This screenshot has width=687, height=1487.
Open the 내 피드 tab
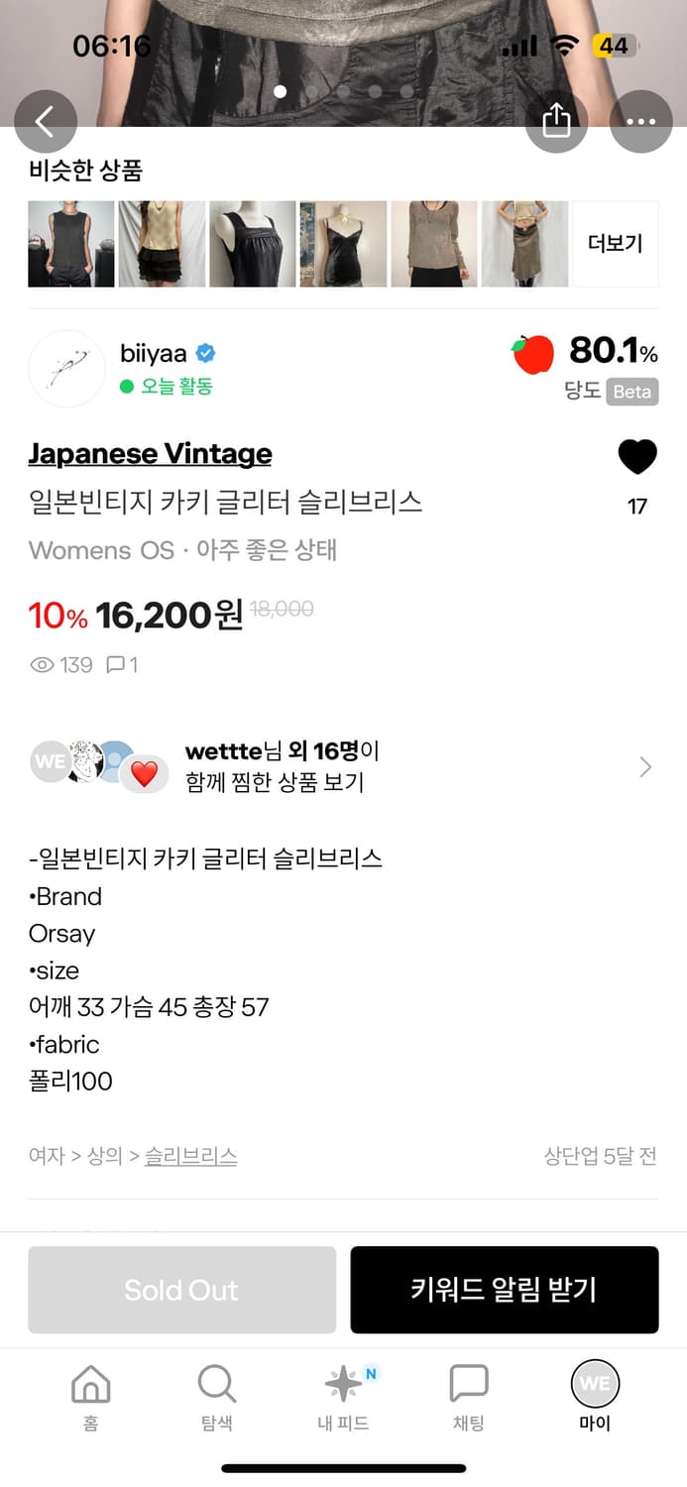[343, 1396]
